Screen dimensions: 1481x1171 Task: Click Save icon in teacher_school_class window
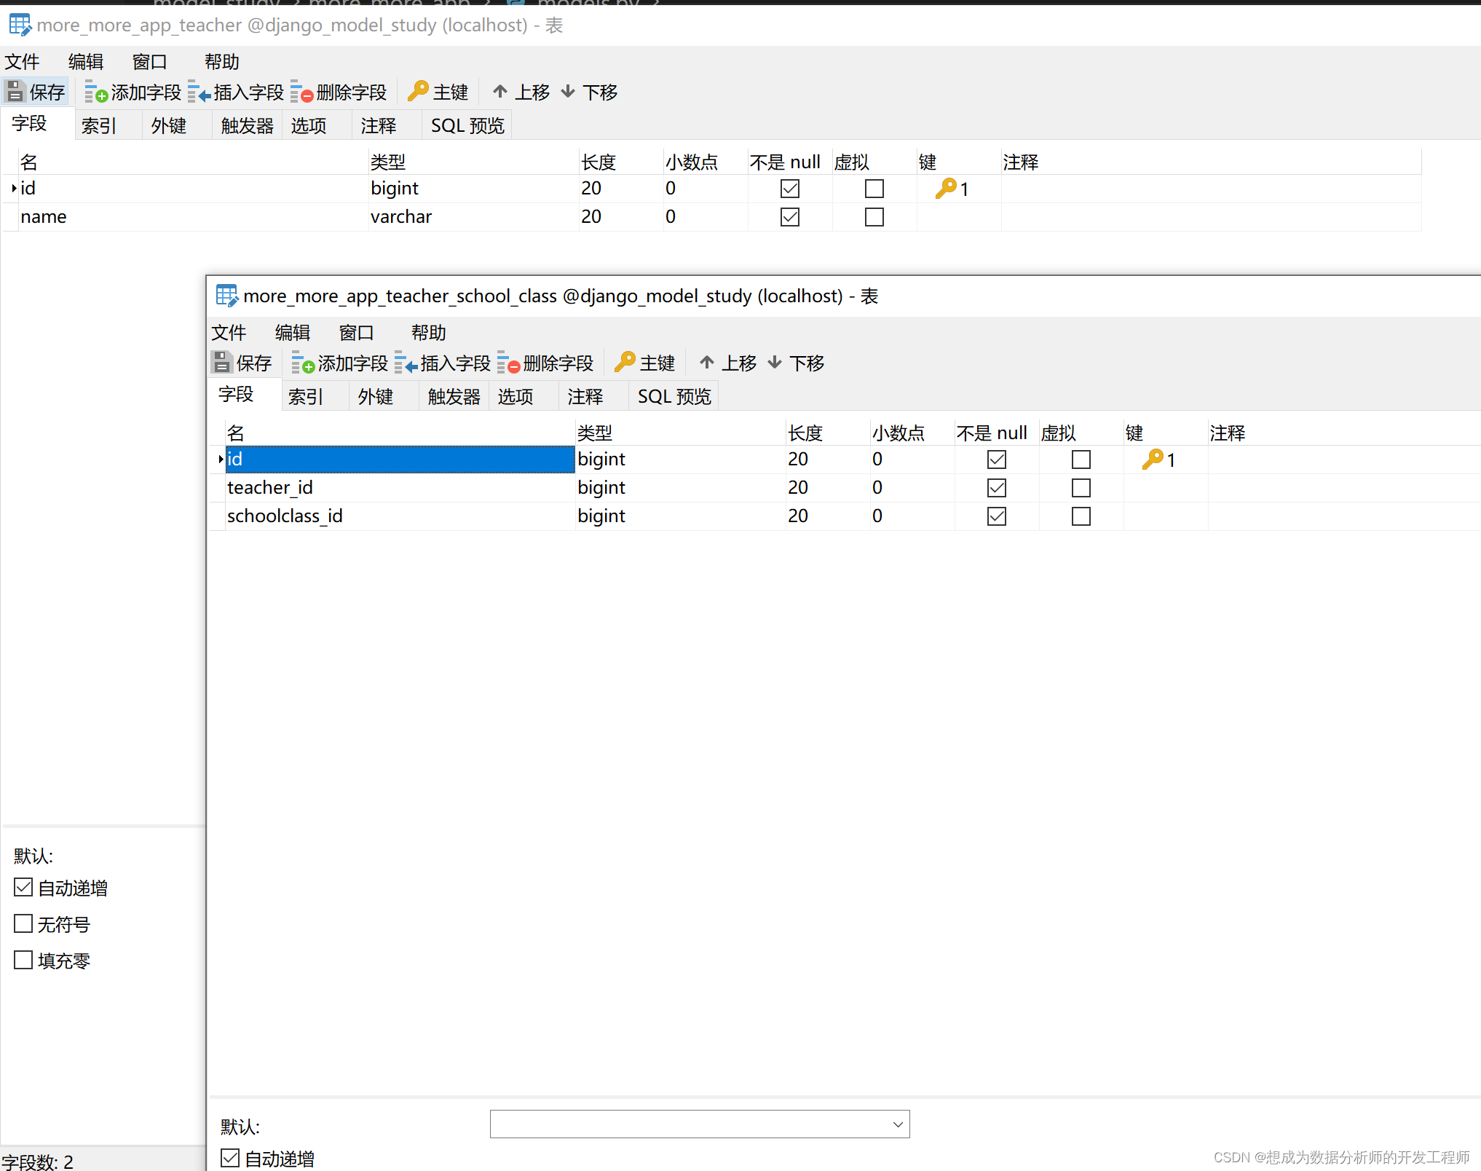tap(222, 363)
